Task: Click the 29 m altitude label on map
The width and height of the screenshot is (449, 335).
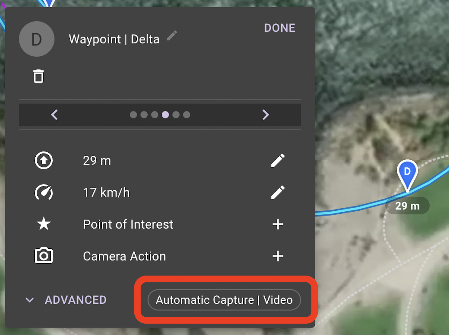Action: [407, 205]
